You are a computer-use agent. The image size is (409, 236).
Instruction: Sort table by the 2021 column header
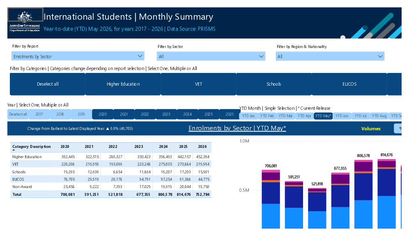tap(89, 147)
